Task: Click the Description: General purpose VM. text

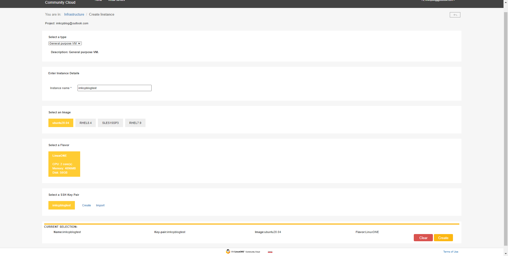Action: pos(75,52)
